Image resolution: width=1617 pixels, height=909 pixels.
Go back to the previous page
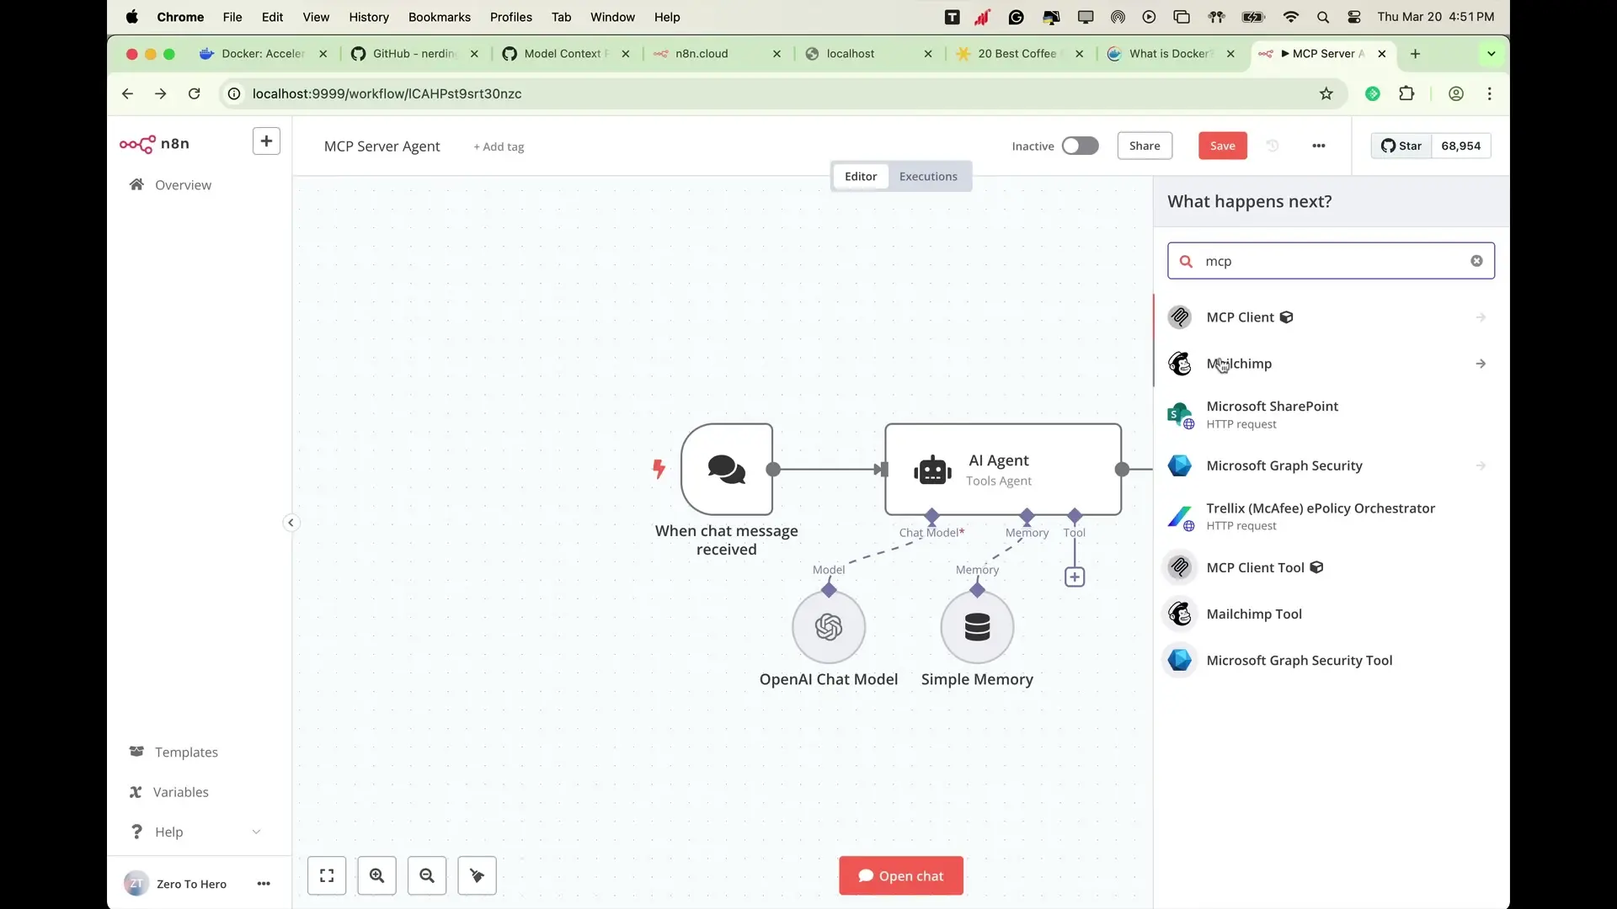[127, 93]
